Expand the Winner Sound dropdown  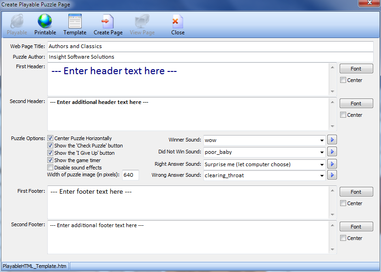(322, 140)
